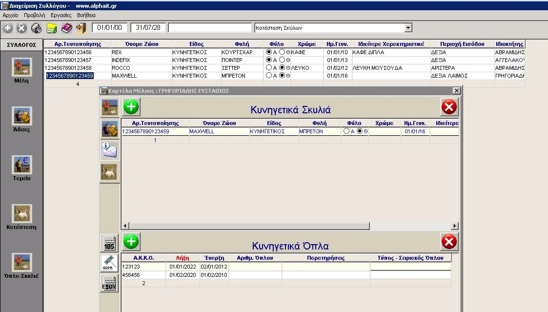The width and height of the screenshot is (548, 312).
Task: Open the Προβολή menu
Action: tap(34, 15)
